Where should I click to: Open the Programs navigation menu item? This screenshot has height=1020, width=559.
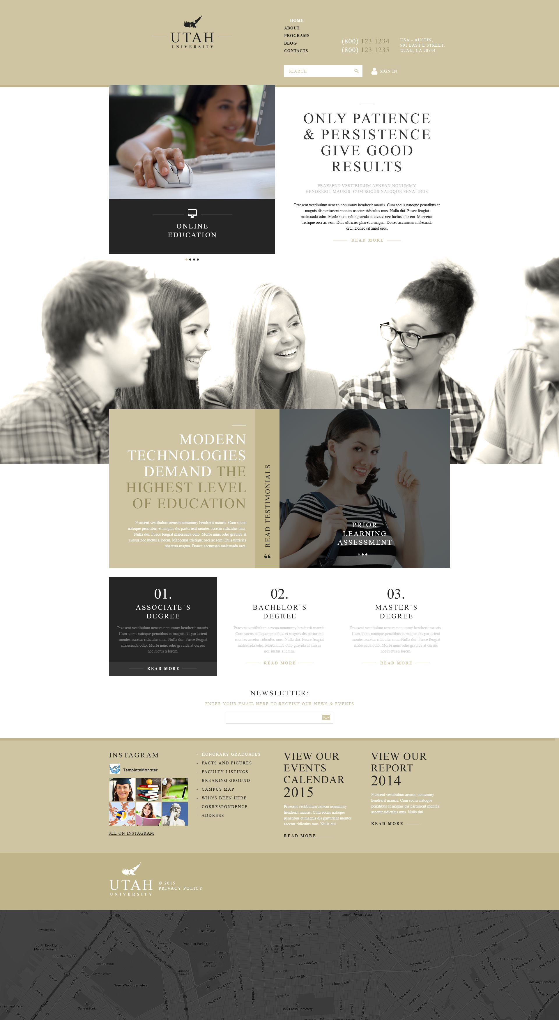coord(297,35)
